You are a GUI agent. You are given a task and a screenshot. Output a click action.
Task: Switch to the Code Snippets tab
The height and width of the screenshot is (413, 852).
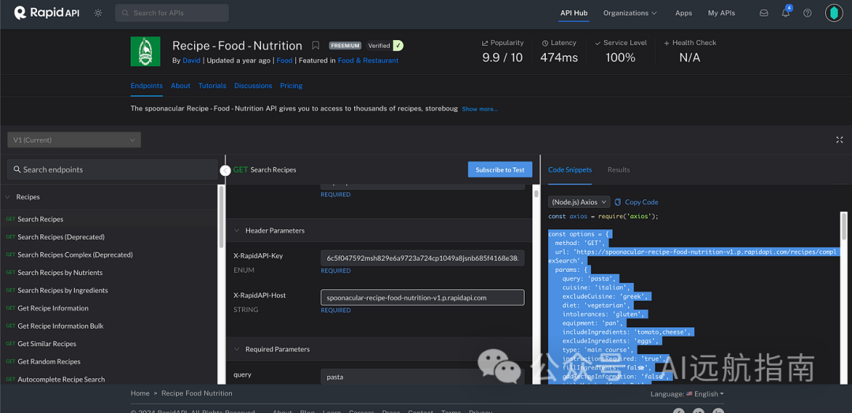click(x=570, y=170)
